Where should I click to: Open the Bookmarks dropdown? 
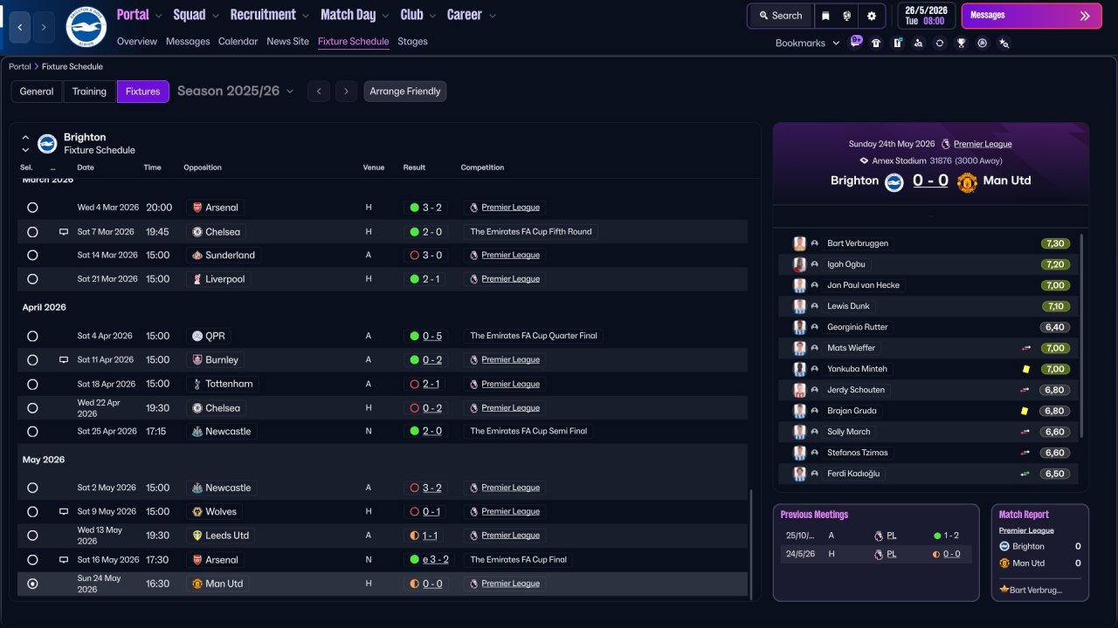coord(807,43)
